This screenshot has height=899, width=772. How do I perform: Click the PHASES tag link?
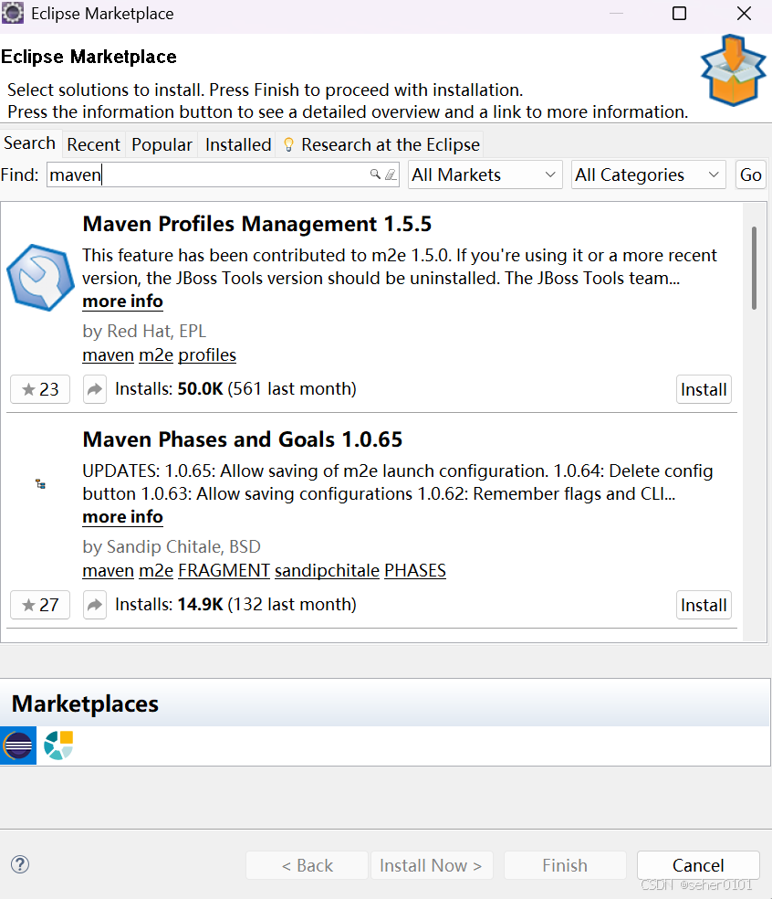pyautogui.click(x=415, y=570)
